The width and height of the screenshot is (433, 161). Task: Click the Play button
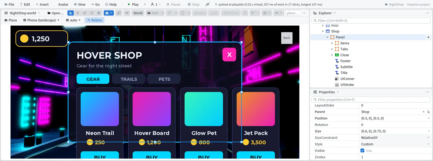pyautogui.click(x=133, y=4)
